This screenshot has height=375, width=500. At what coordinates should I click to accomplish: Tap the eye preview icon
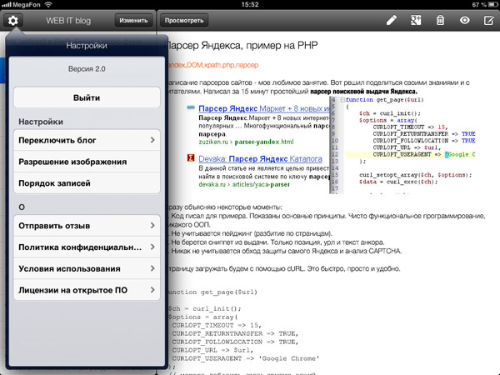click(465, 20)
